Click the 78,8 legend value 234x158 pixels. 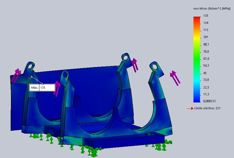(x=206, y=52)
